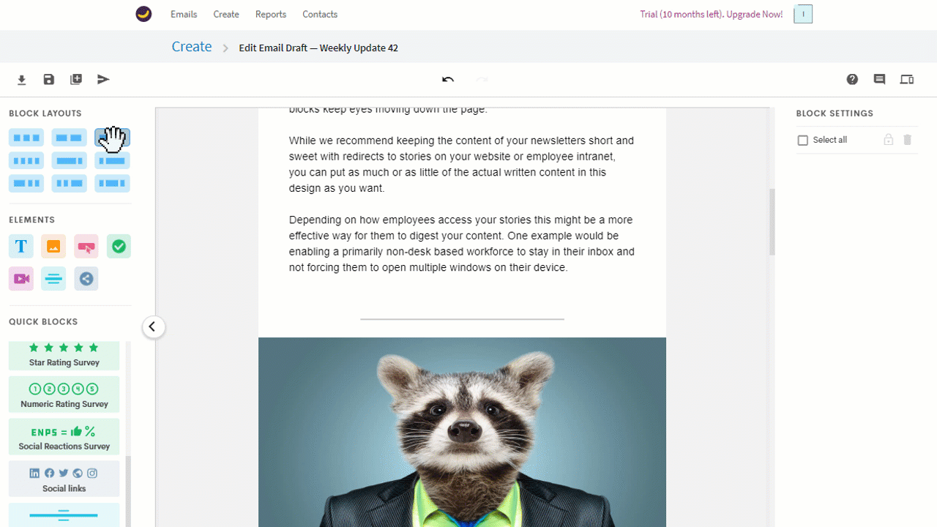Check the Select all checkbox
Viewport: 937px width, 527px height.
[803, 141]
